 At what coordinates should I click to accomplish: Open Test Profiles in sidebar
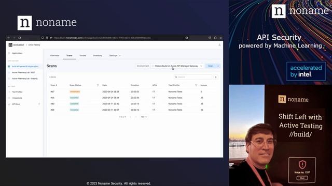17,92
